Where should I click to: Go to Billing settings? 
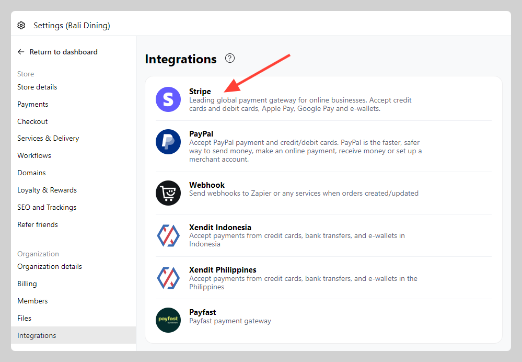point(27,284)
